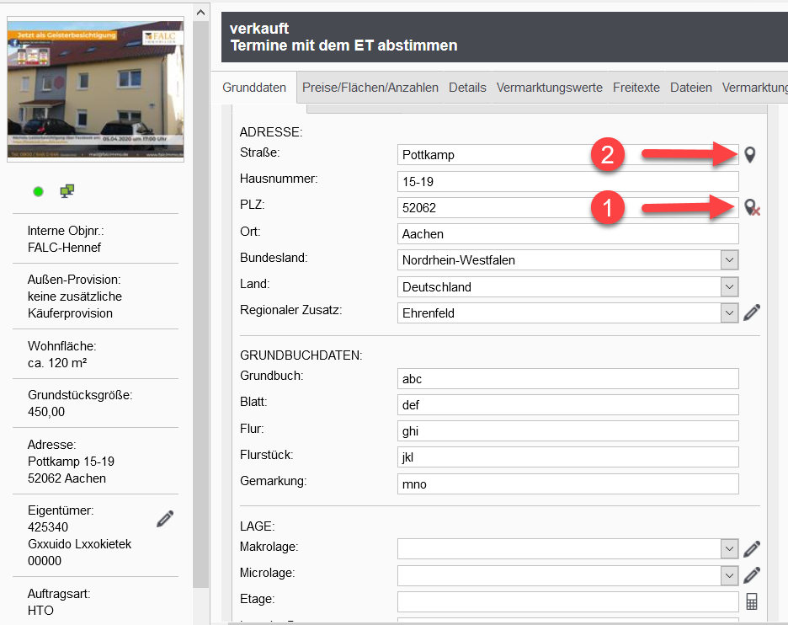
Task: Click the sidebar scroll up arrow
Action: tap(200, 13)
